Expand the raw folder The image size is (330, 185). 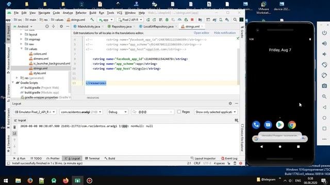coord(21,44)
